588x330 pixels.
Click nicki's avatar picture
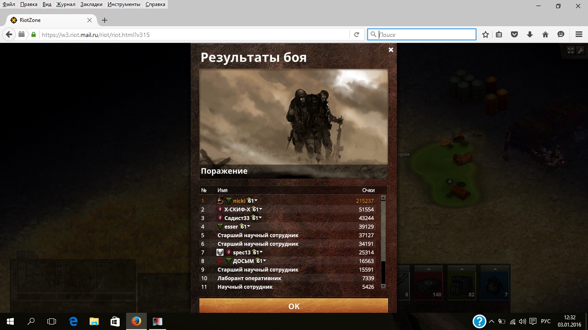(x=220, y=201)
